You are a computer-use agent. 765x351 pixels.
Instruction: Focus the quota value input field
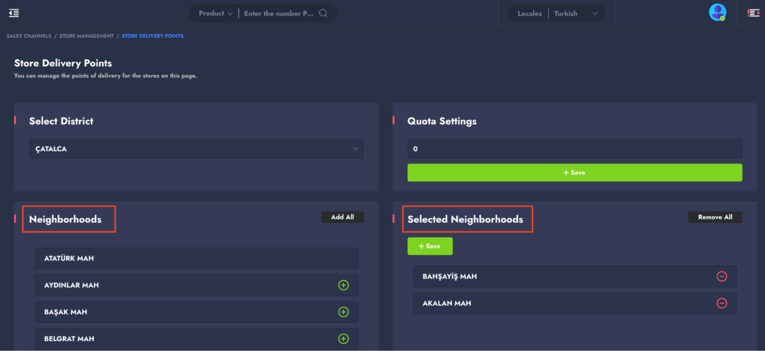574,149
